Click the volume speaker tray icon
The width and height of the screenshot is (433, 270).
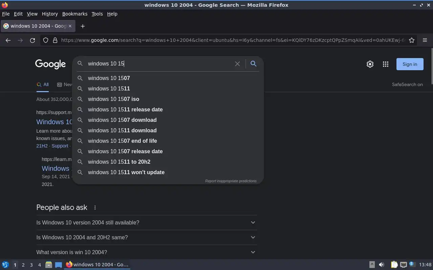382,265
